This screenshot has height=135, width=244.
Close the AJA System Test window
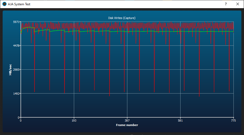tap(238, 4)
